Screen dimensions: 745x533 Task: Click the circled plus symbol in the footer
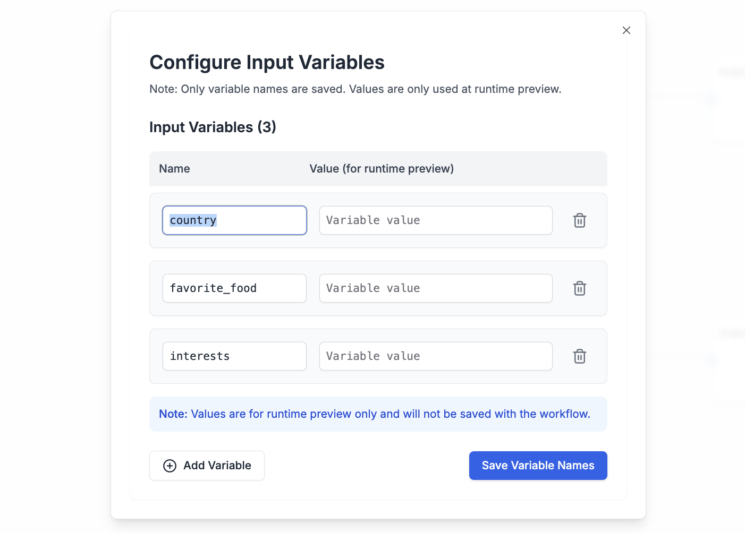click(170, 466)
